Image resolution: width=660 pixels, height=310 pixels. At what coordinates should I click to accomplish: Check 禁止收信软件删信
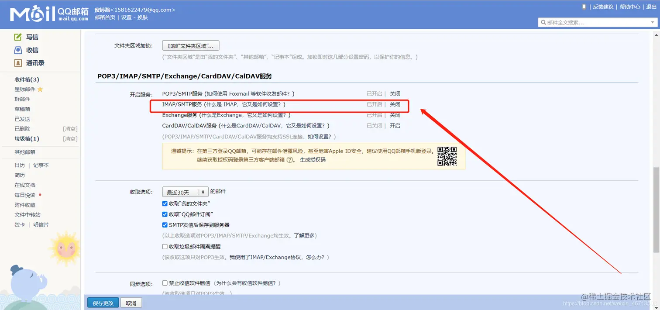click(x=165, y=283)
